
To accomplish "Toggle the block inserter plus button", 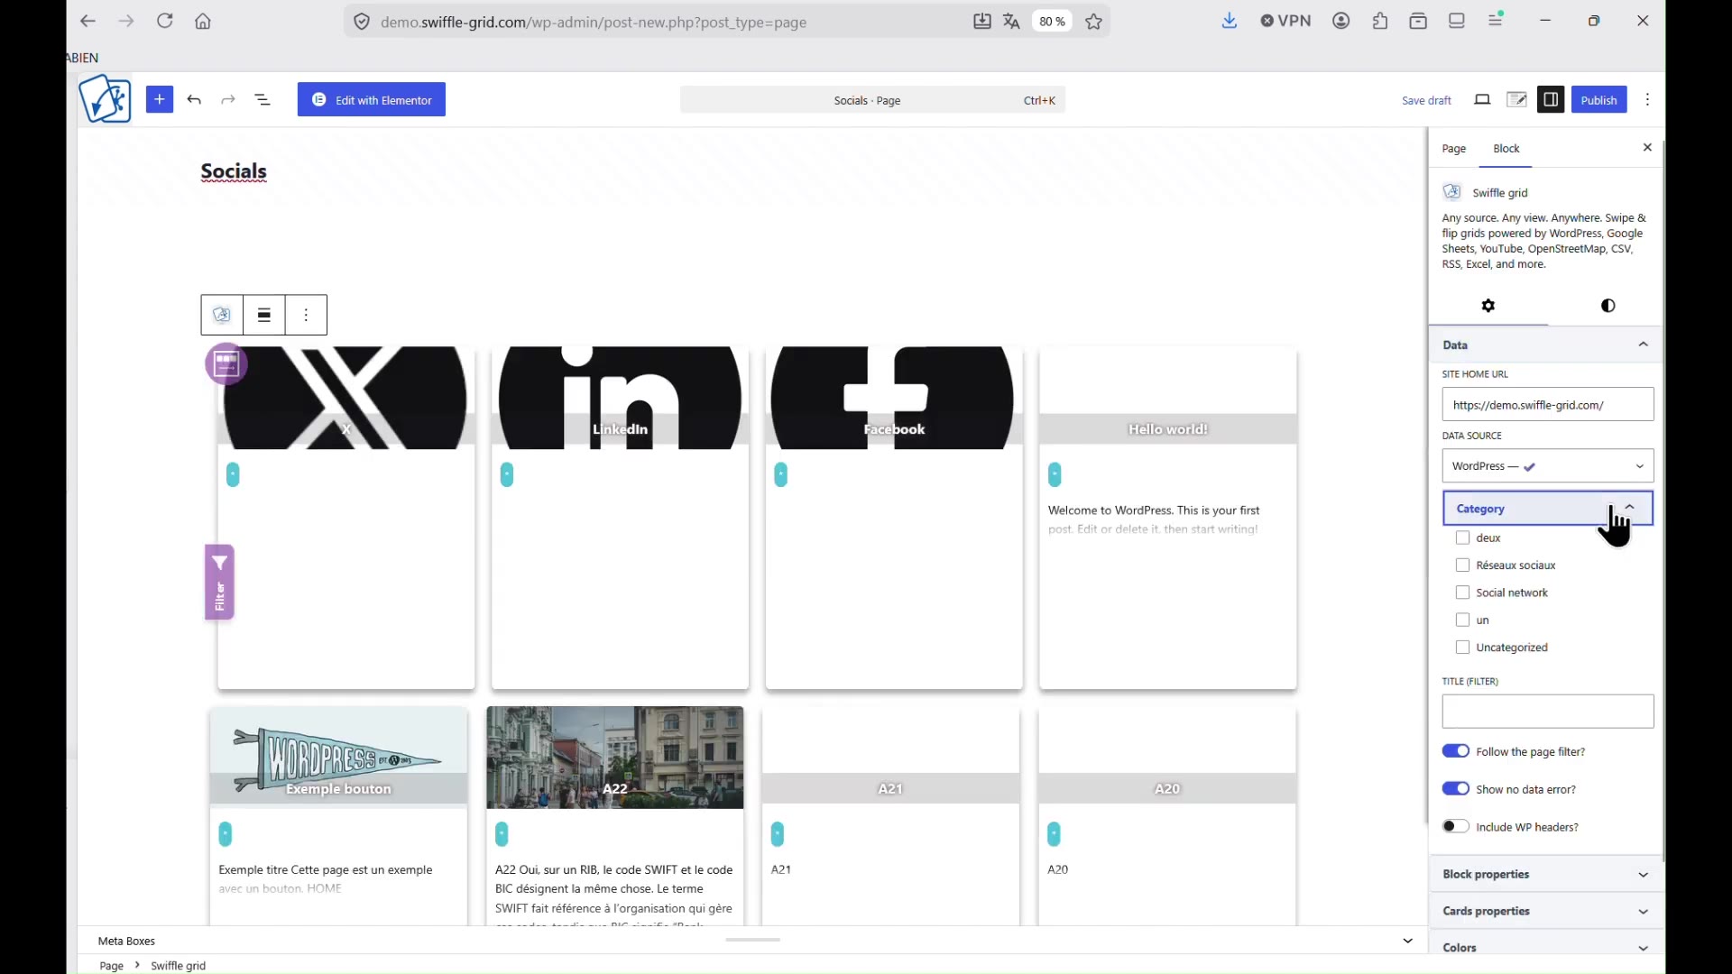I will (160, 99).
